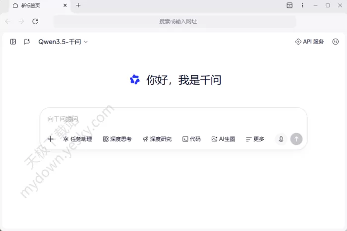This screenshot has height=231, width=347.
Task: Click the plus attachment button
Action: pyautogui.click(x=51, y=139)
